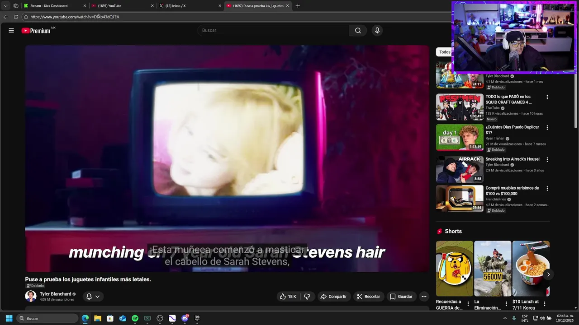Open the browser tab list dropdown
This screenshot has width=579, height=325.
click(5, 6)
